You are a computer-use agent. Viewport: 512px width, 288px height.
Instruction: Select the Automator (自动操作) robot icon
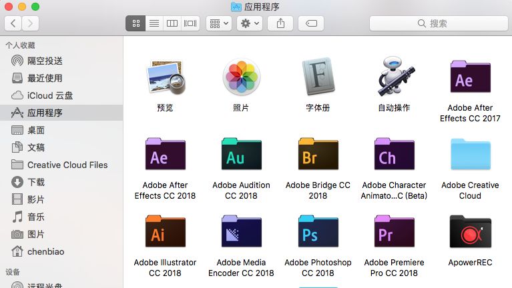(394, 76)
